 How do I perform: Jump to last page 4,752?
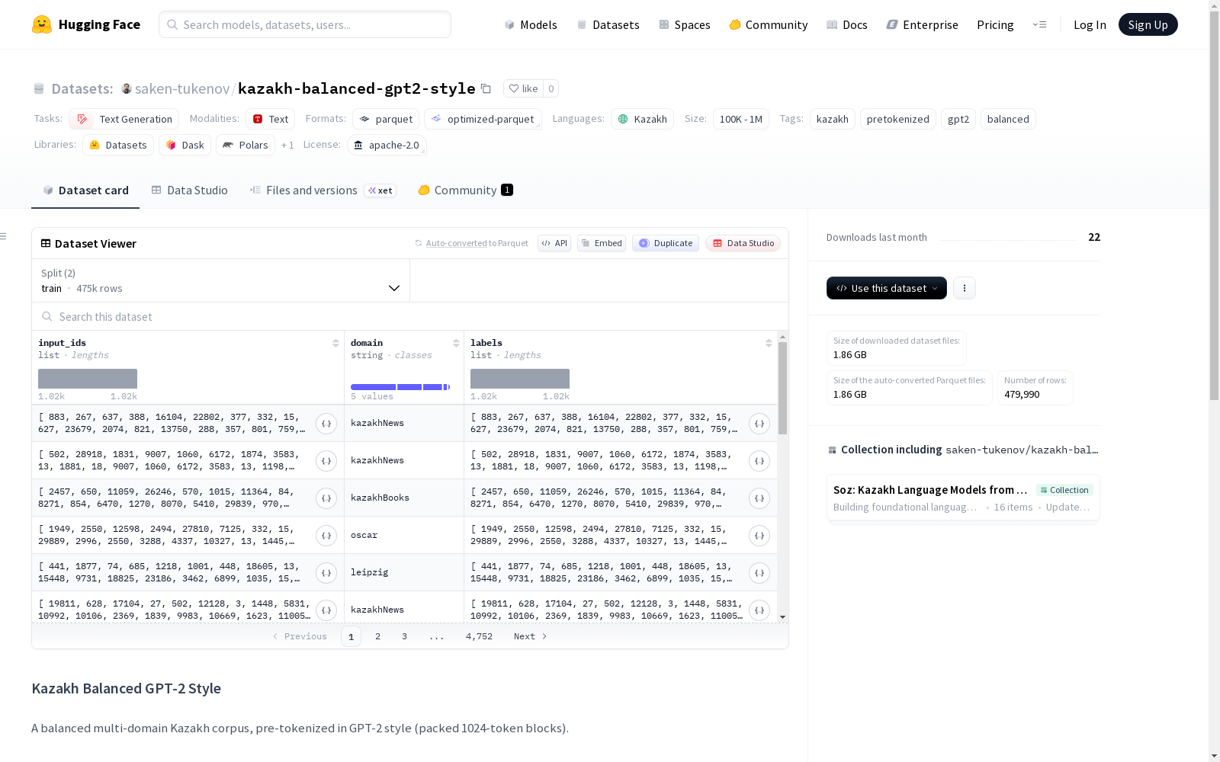(479, 636)
